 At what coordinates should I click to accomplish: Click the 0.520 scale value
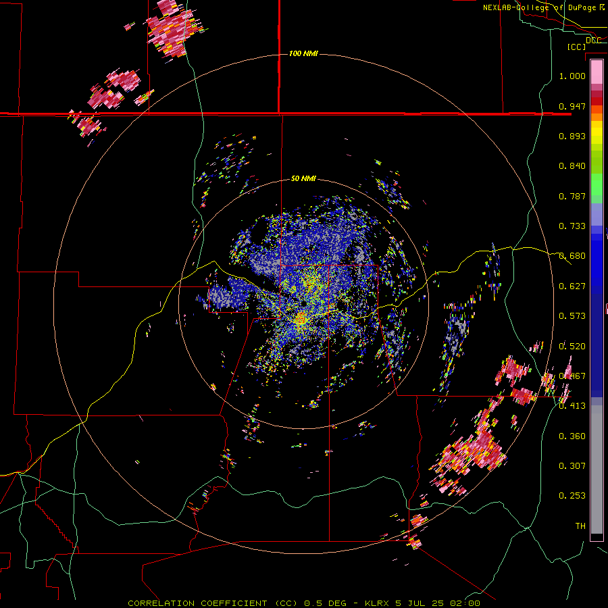coord(572,347)
